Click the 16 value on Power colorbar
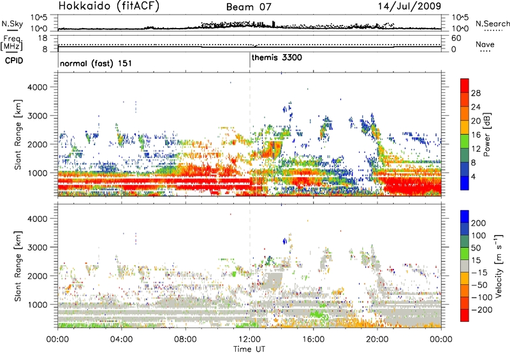The height and width of the screenshot is (353, 510). point(476,135)
